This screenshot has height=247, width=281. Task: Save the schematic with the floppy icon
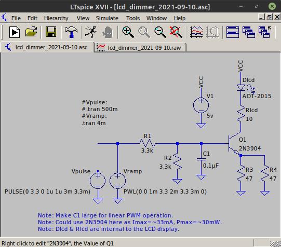[x=51, y=32]
